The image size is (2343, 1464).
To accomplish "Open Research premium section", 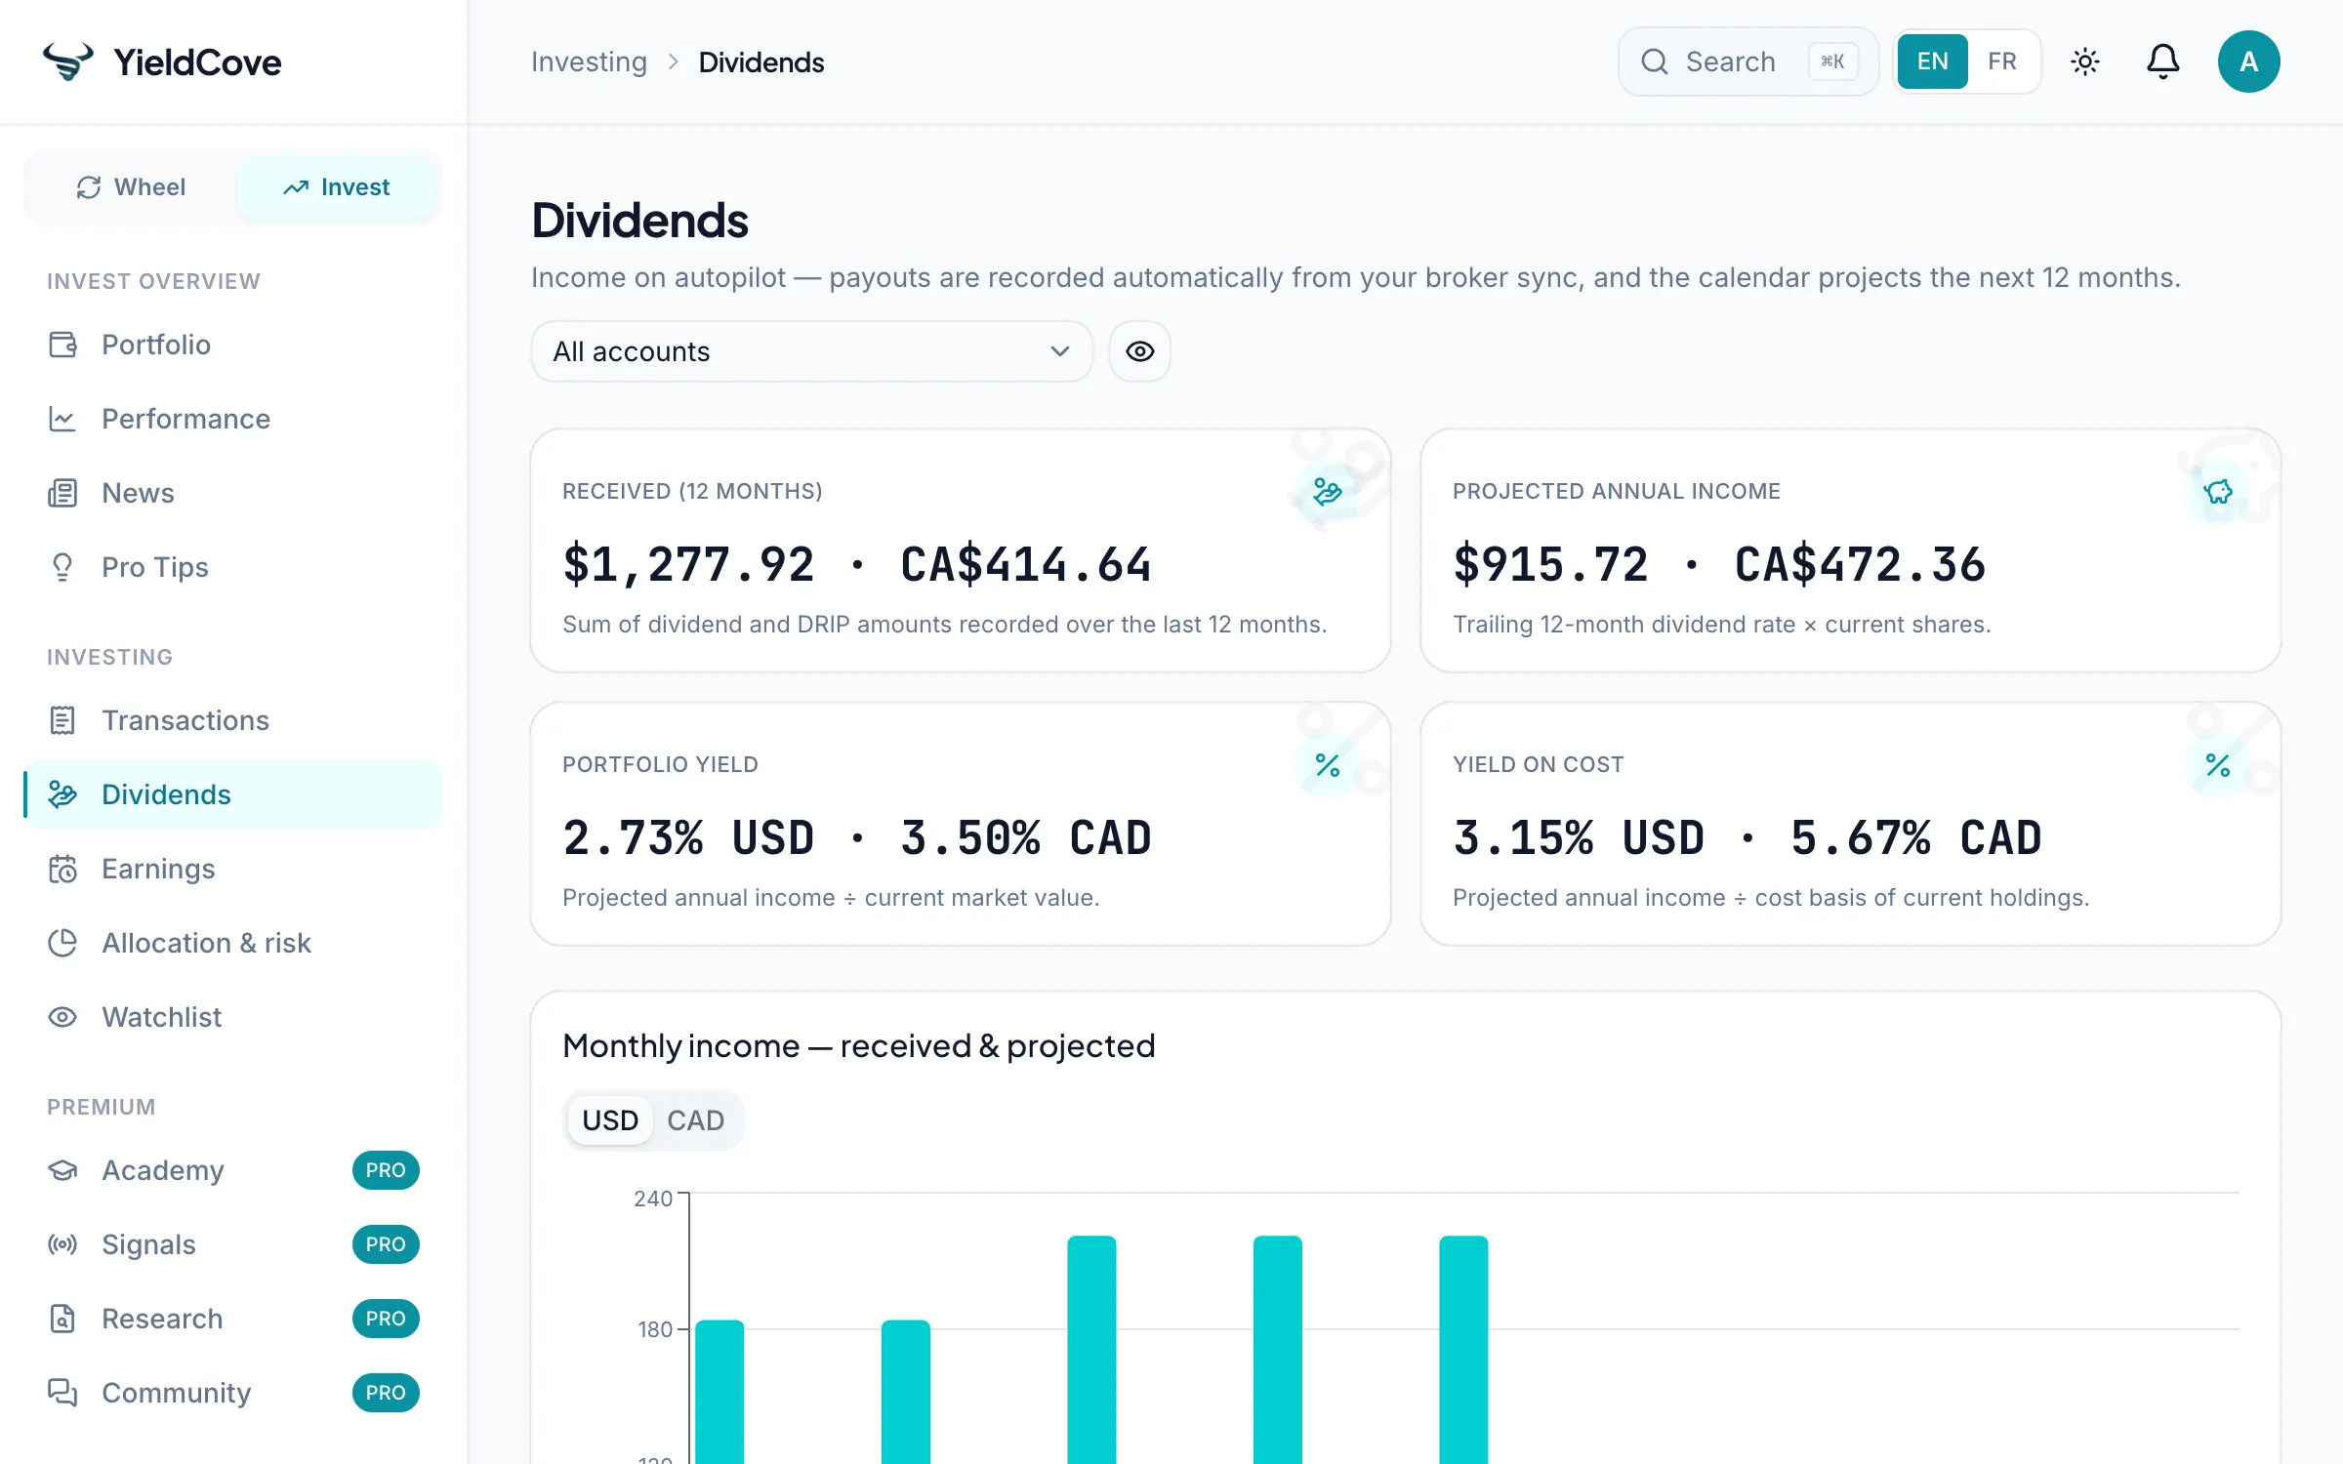I will (233, 1319).
